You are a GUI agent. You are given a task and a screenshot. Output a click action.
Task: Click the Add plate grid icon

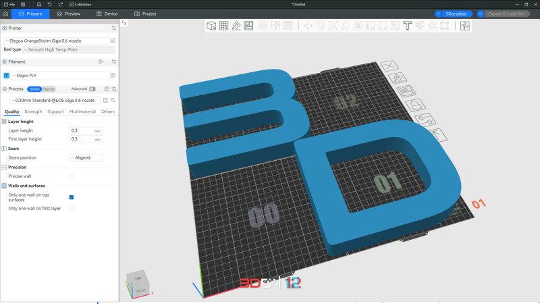[223, 26]
